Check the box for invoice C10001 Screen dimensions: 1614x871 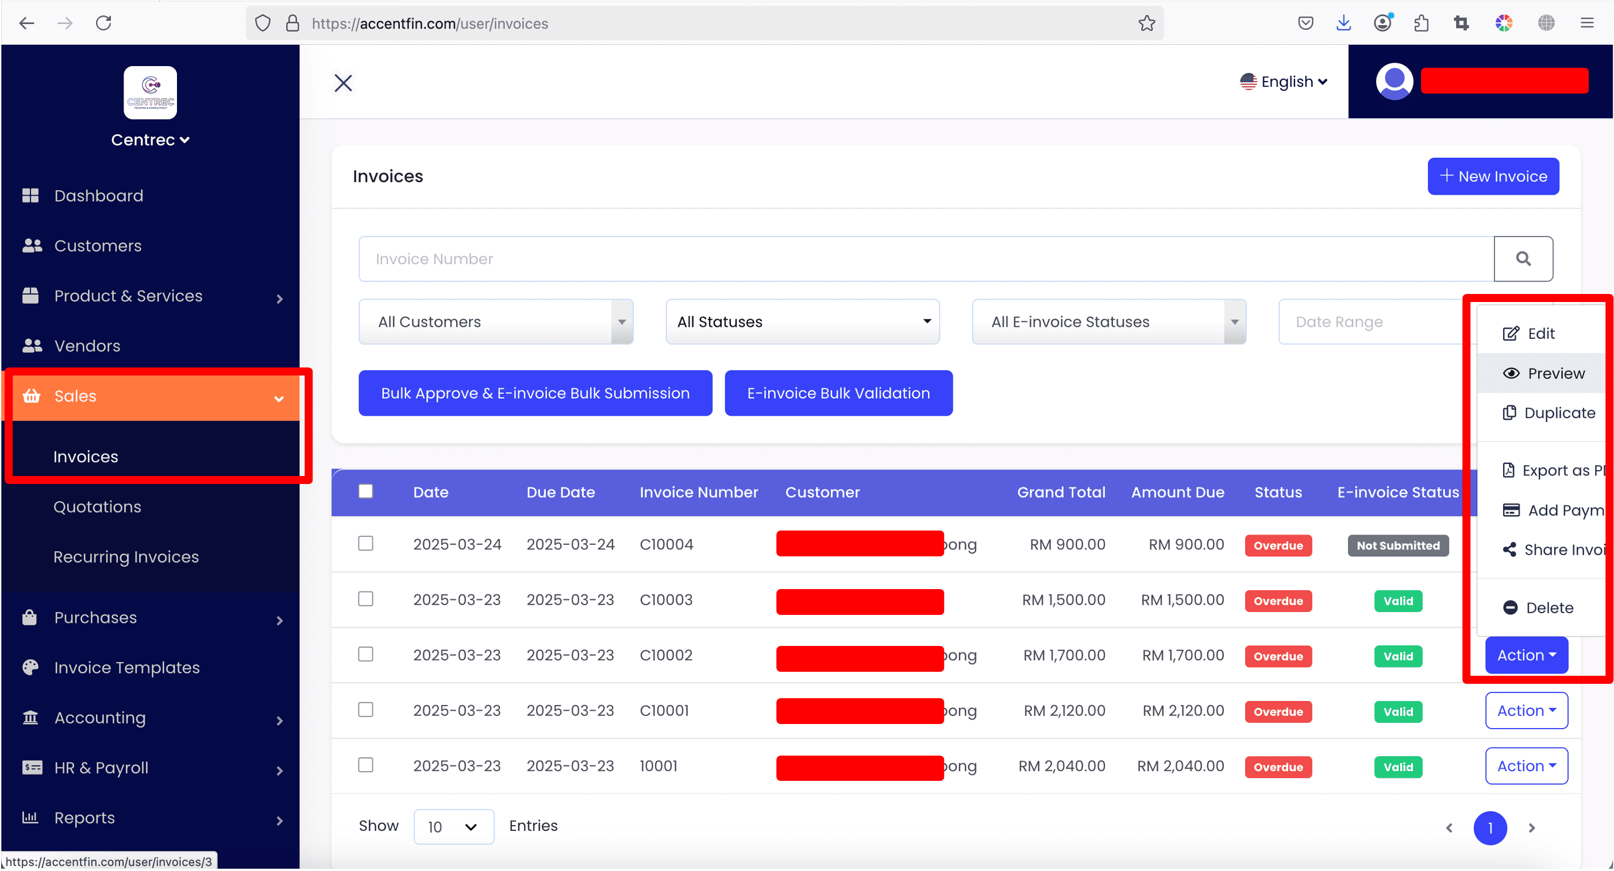click(365, 710)
